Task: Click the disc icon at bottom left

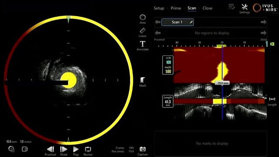Action: click(x=11, y=149)
